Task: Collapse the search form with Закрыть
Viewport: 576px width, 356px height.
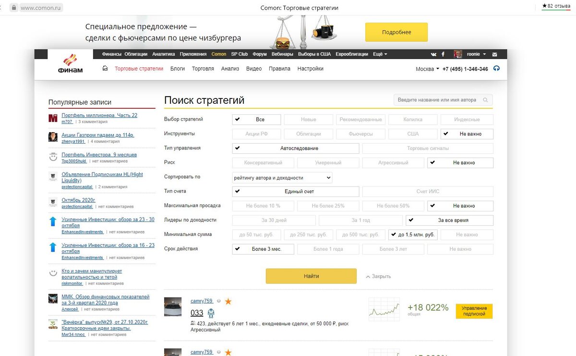Action: (378, 276)
